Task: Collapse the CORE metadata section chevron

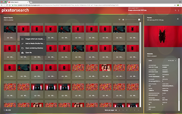Action: click(x=176, y=61)
